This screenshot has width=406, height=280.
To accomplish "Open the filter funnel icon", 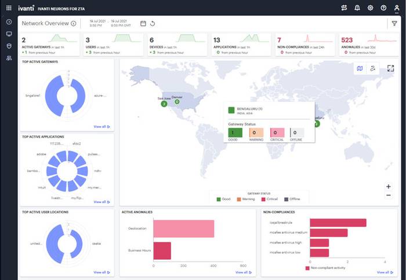I will pyautogui.click(x=394, y=24).
